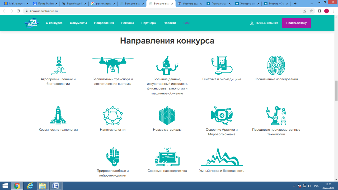This screenshot has height=190, width=338.
Task: Click the molecule icon for Нанотехнологии
Action: [x=113, y=116]
